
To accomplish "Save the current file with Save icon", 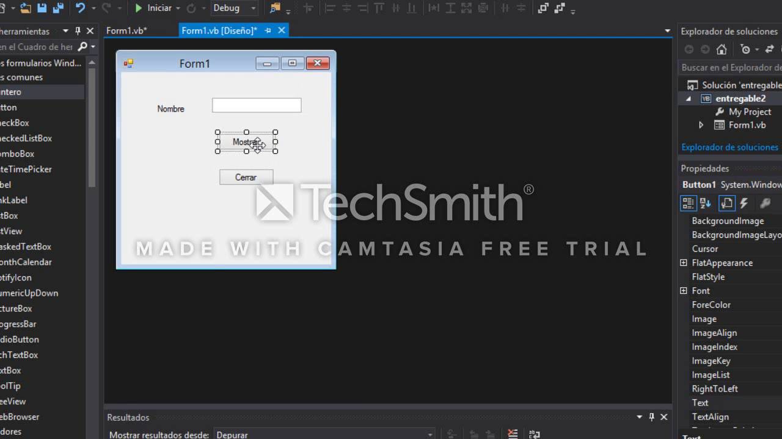I will click(42, 8).
